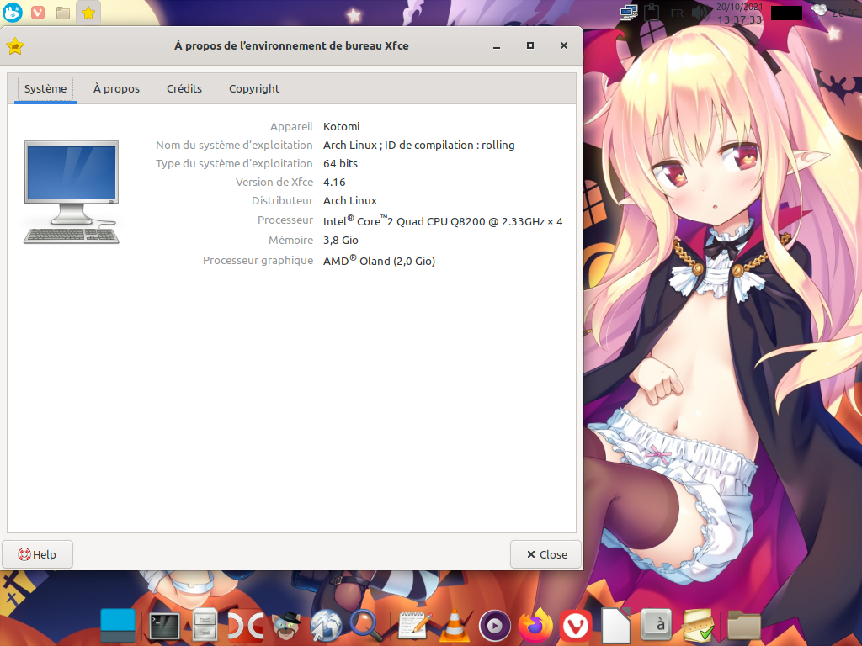Open the Copyright tab
This screenshot has width=862, height=646.
[x=254, y=89]
